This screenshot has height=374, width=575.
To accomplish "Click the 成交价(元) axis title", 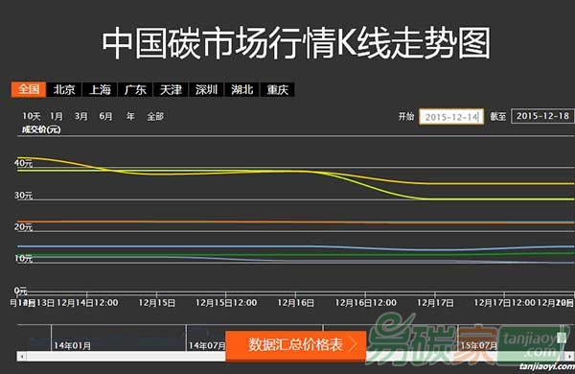I will point(41,129).
